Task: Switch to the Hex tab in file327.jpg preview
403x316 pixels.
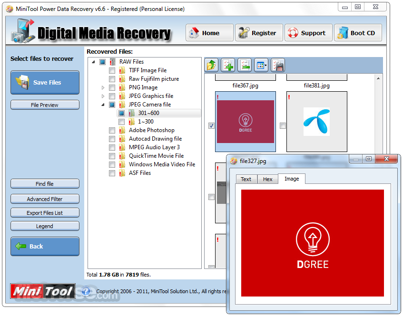Action: tap(267, 179)
